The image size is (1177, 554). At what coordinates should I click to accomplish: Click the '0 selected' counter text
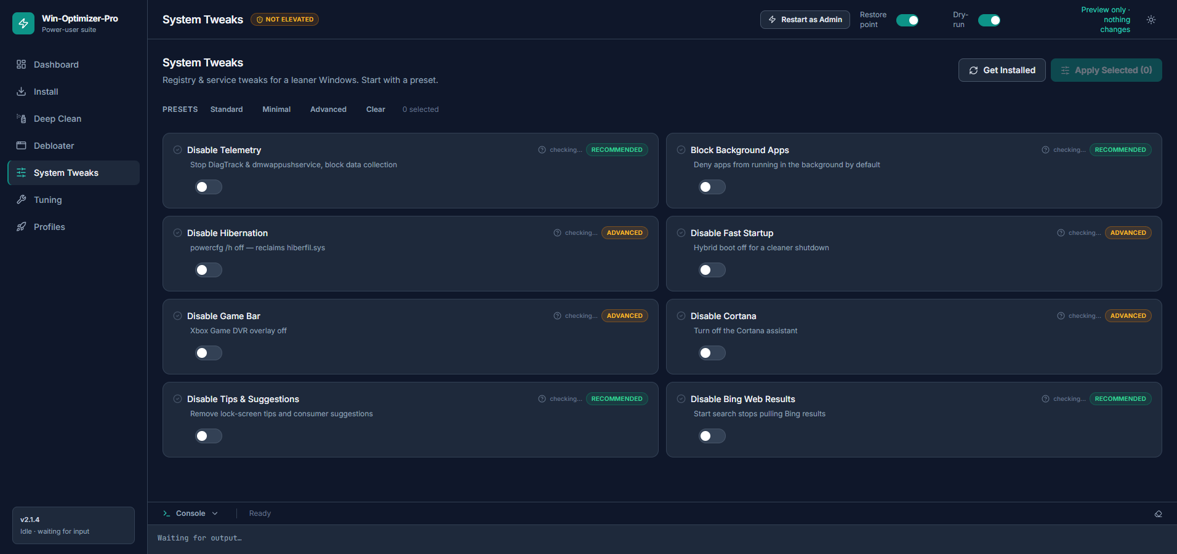coord(420,109)
